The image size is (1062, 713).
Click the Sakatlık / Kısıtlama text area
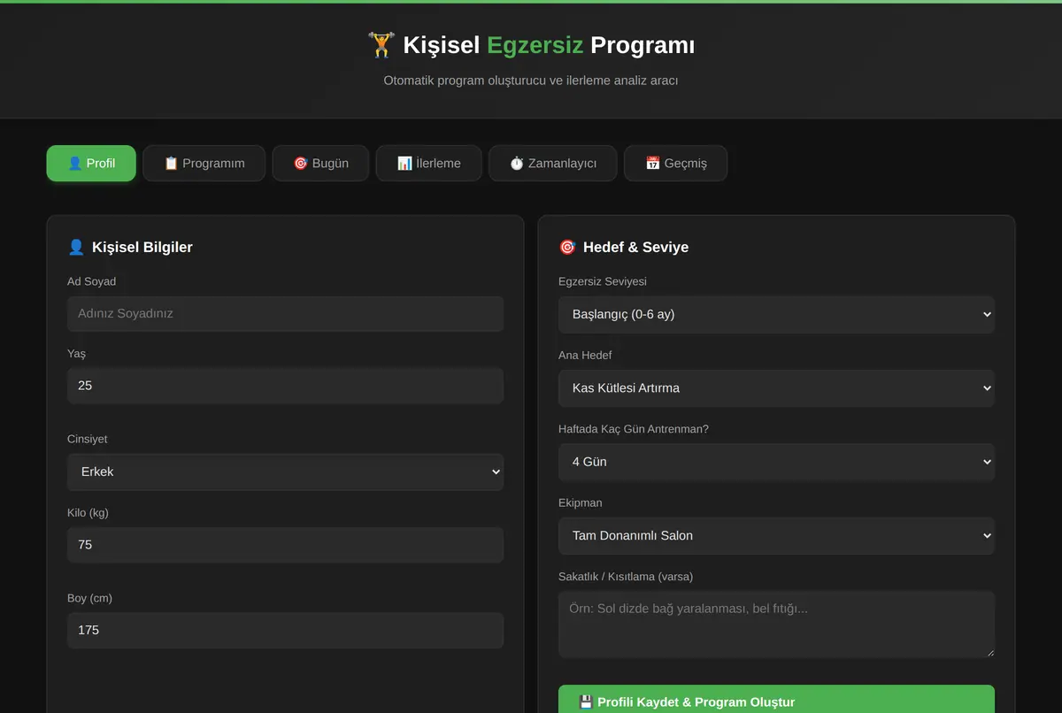(x=776, y=625)
